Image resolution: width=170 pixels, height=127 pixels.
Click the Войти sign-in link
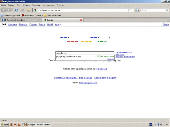coord(166,24)
